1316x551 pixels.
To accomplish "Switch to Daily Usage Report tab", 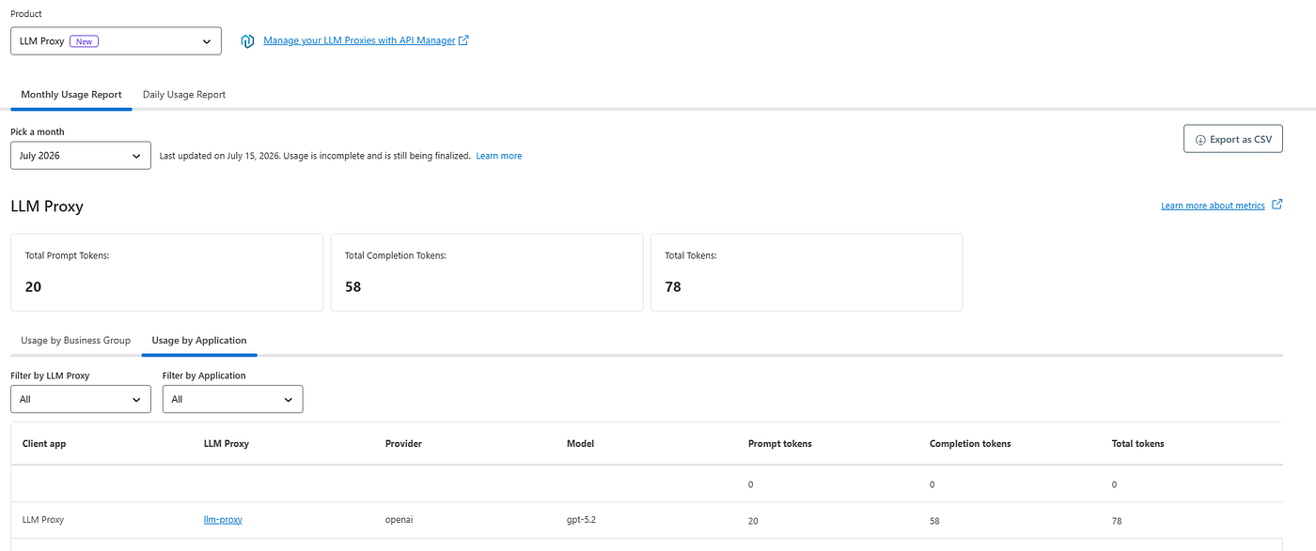I will [184, 95].
